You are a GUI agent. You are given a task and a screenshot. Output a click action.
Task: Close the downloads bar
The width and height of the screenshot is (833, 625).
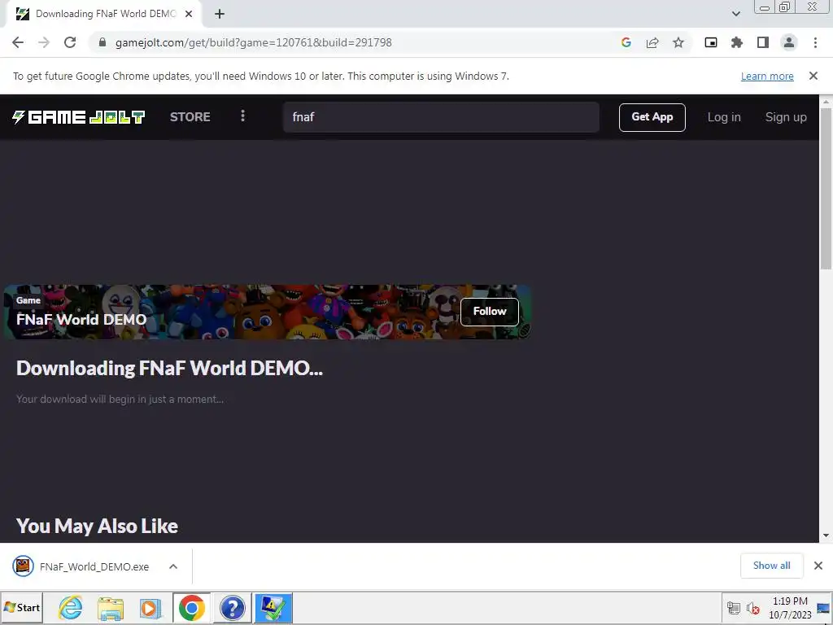pyautogui.click(x=818, y=566)
